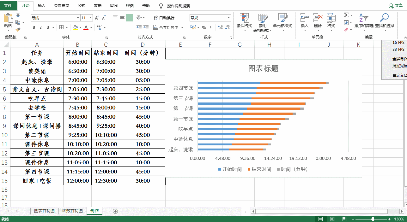The image size is (407, 222).
Task: Open the font name dropdown (等线)
Action: click(78, 18)
